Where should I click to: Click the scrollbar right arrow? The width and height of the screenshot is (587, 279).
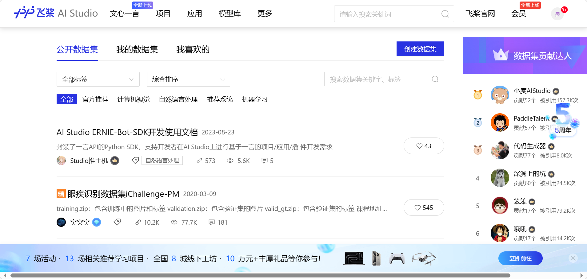(x=581, y=275)
